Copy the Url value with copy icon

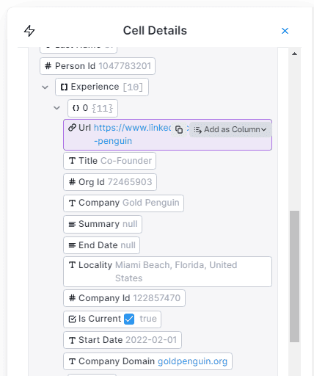(179, 129)
